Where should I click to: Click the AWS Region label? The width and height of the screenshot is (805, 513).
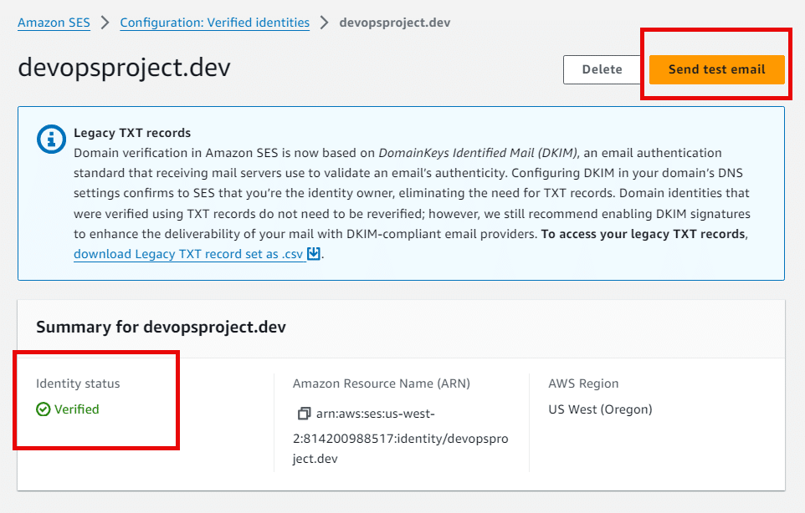[x=583, y=383]
